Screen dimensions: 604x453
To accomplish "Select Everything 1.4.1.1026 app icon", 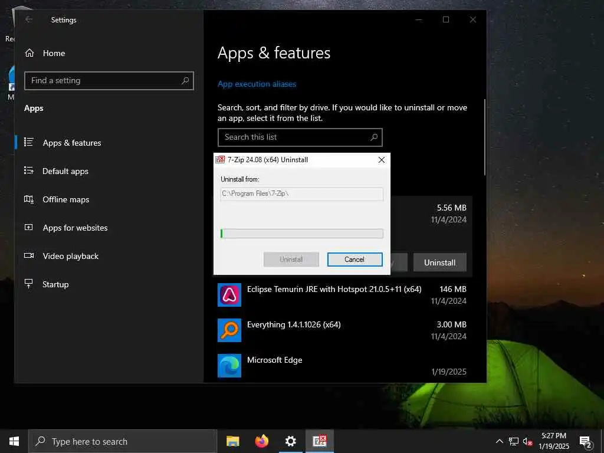I will [229, 330].
